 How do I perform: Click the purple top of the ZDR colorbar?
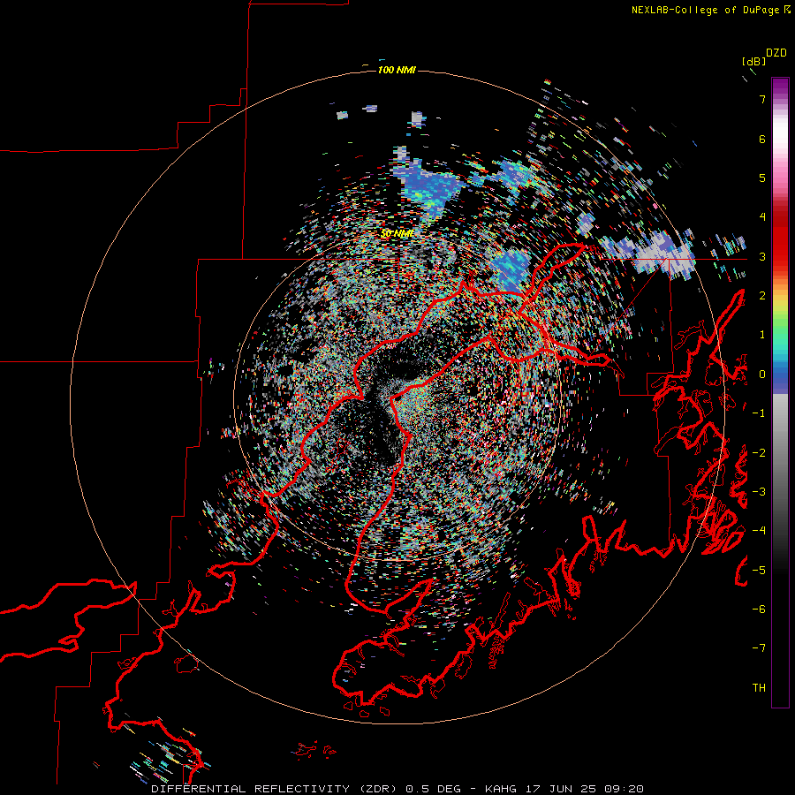(780, 88)
